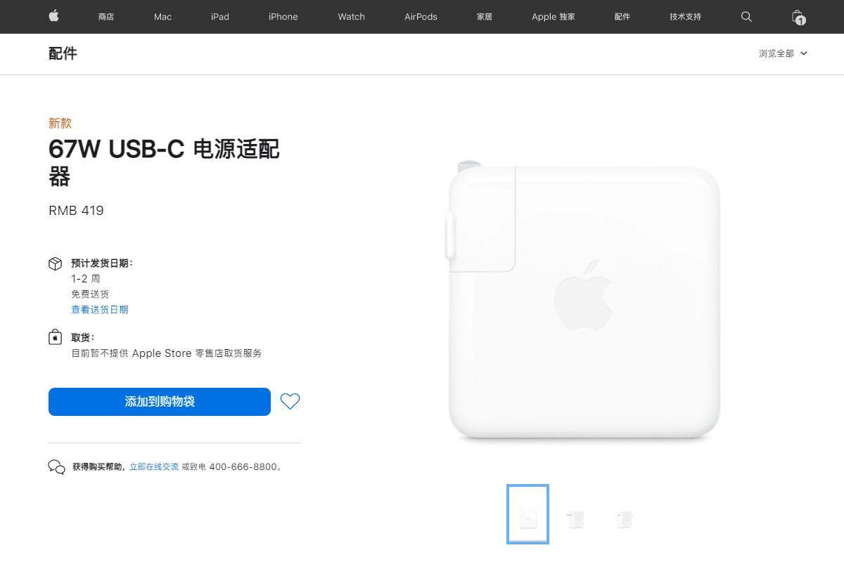
Task: Click the 配件 page heading link
Action: 63,53
